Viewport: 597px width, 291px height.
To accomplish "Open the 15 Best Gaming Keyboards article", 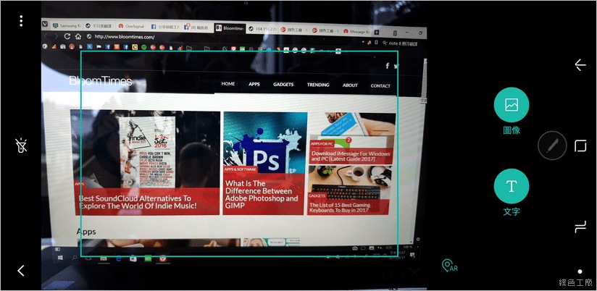I will point(340,207).
